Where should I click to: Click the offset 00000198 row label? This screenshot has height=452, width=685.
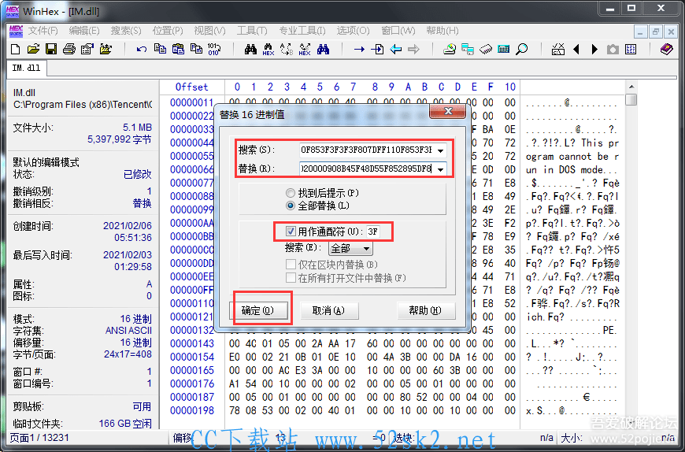click(192, 410)
